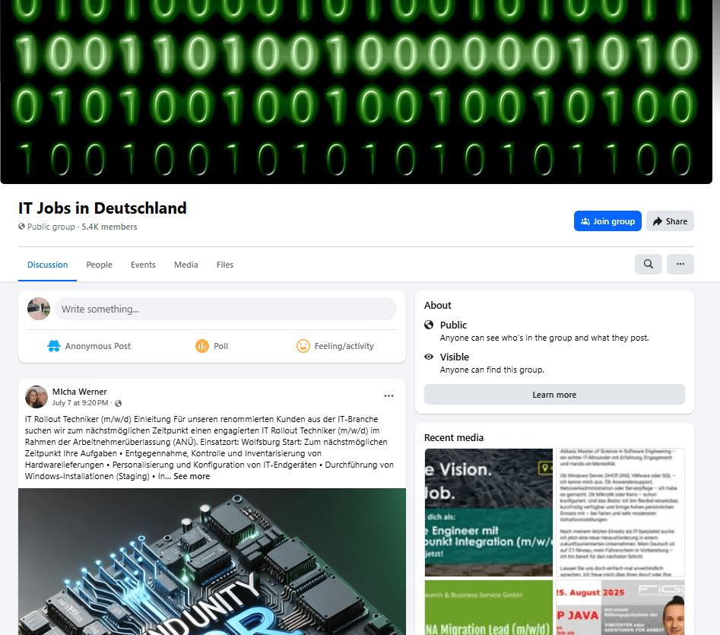The height and width of the screenshot is (635, 720).
Task: Click the Write something input field
Action: [x=226, y=309]
